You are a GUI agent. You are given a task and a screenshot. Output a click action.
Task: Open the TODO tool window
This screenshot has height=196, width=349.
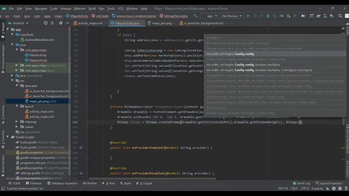pos(15,183)
